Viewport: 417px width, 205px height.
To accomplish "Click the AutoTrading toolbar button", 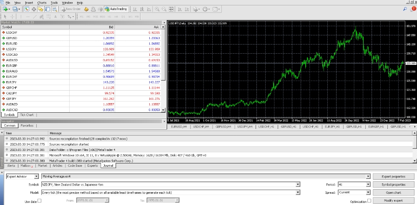I will point(116,9).
